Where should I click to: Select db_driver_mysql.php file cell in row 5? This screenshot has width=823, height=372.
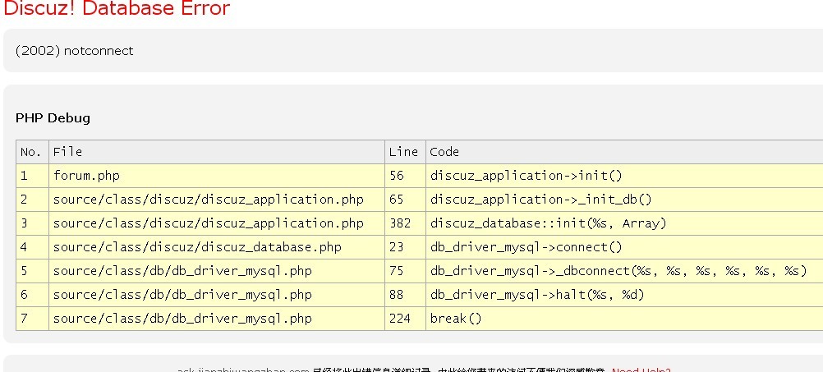pos(217,271)
